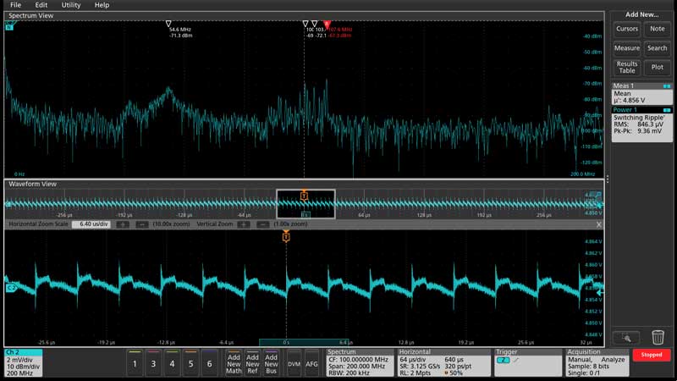Open the File menu

pos(15,5)
